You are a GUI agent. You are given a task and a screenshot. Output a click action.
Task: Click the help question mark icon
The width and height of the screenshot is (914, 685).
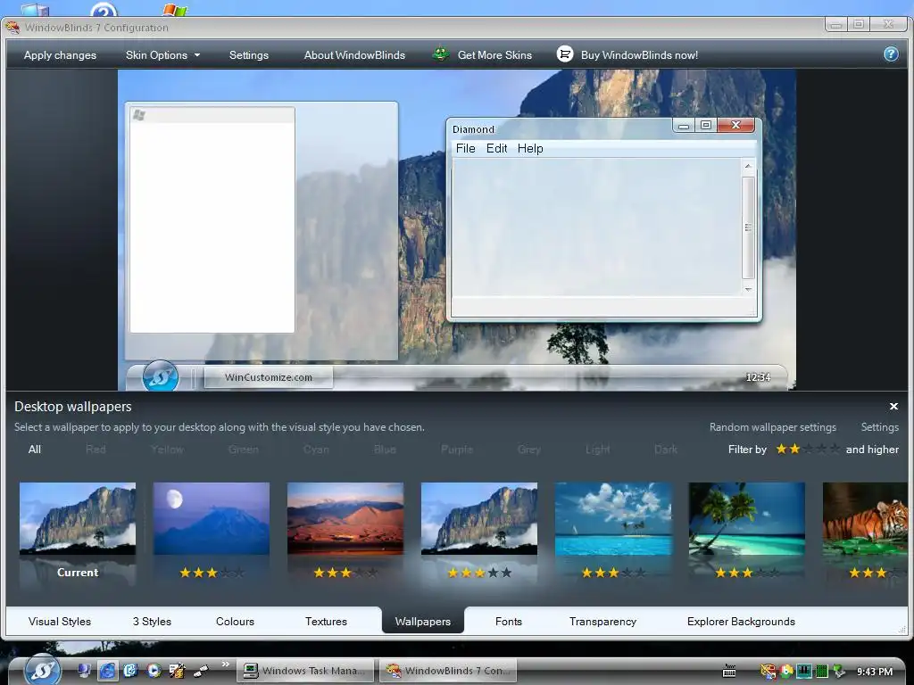(891, 54)
